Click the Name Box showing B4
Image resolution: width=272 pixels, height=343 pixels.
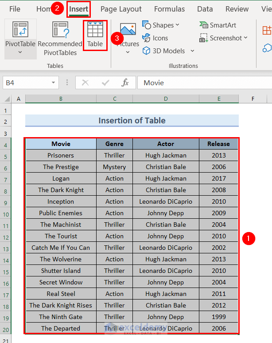tap(31, 83)
